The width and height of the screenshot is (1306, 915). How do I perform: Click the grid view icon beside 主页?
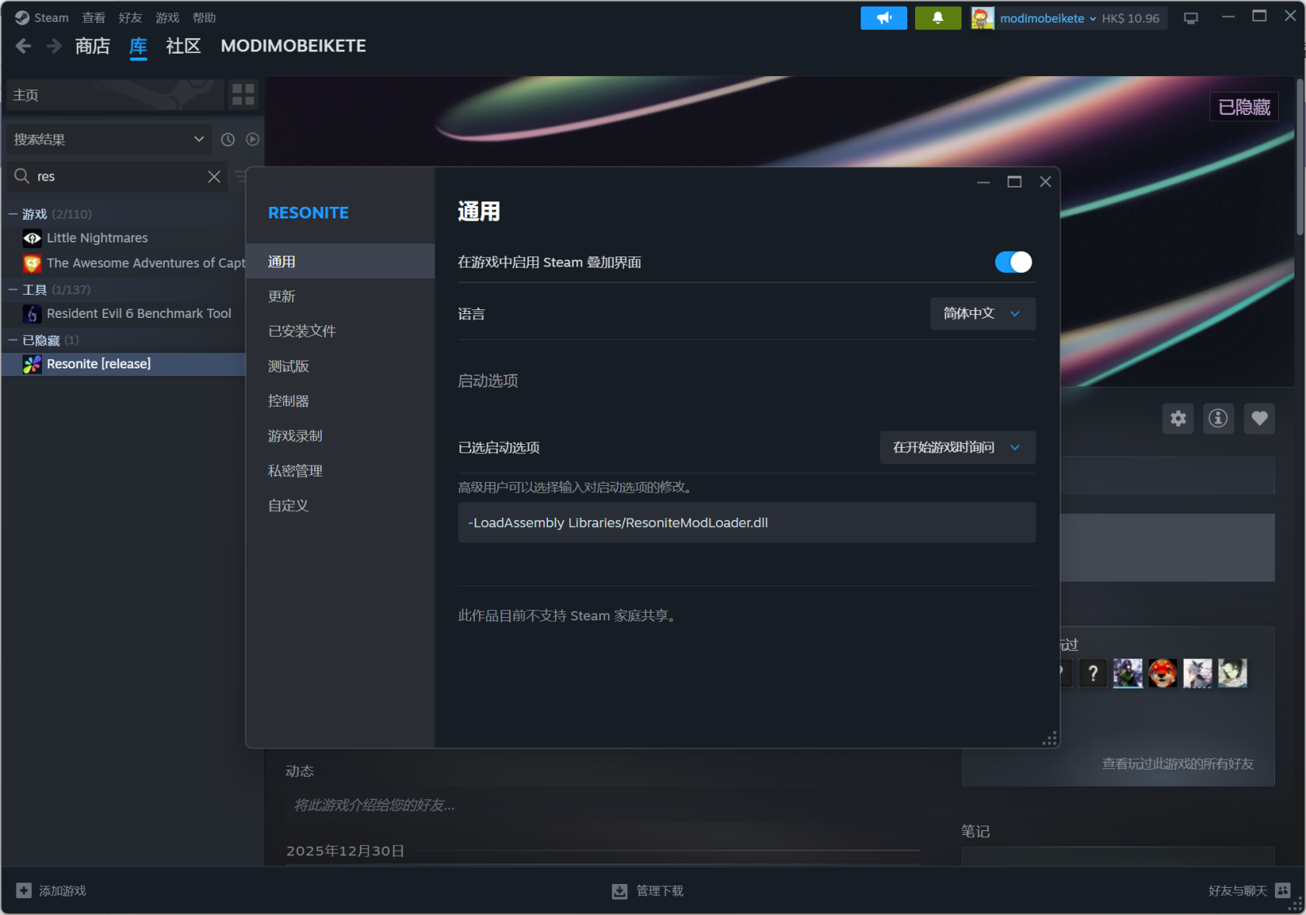tap(243, 95)
